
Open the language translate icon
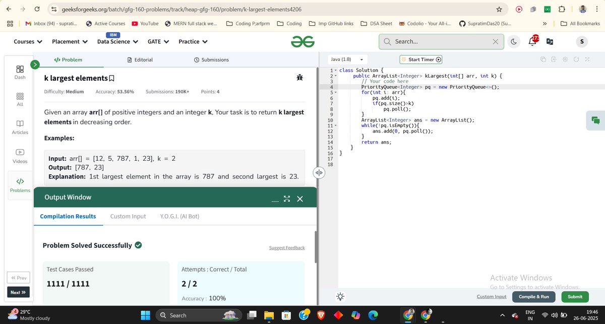click(x=550, y=42)
